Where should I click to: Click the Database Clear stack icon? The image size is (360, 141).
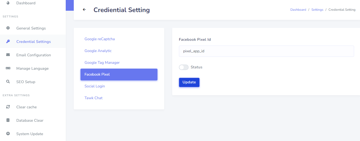click(x=8, y=120)
